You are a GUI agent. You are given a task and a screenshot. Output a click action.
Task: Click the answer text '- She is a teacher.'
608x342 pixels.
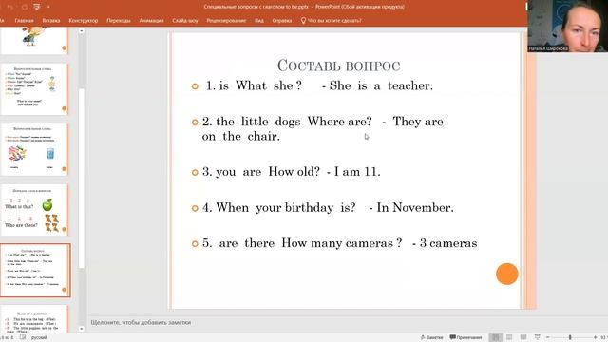pos(377,85)
